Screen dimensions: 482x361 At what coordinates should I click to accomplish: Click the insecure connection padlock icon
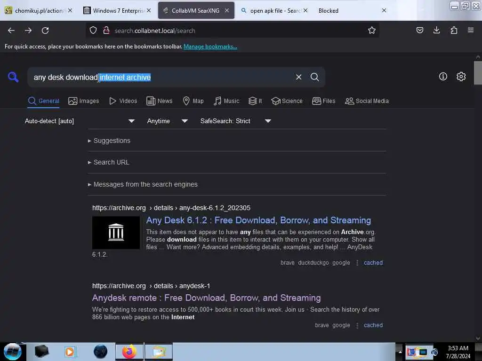click(x=106, y=31)
